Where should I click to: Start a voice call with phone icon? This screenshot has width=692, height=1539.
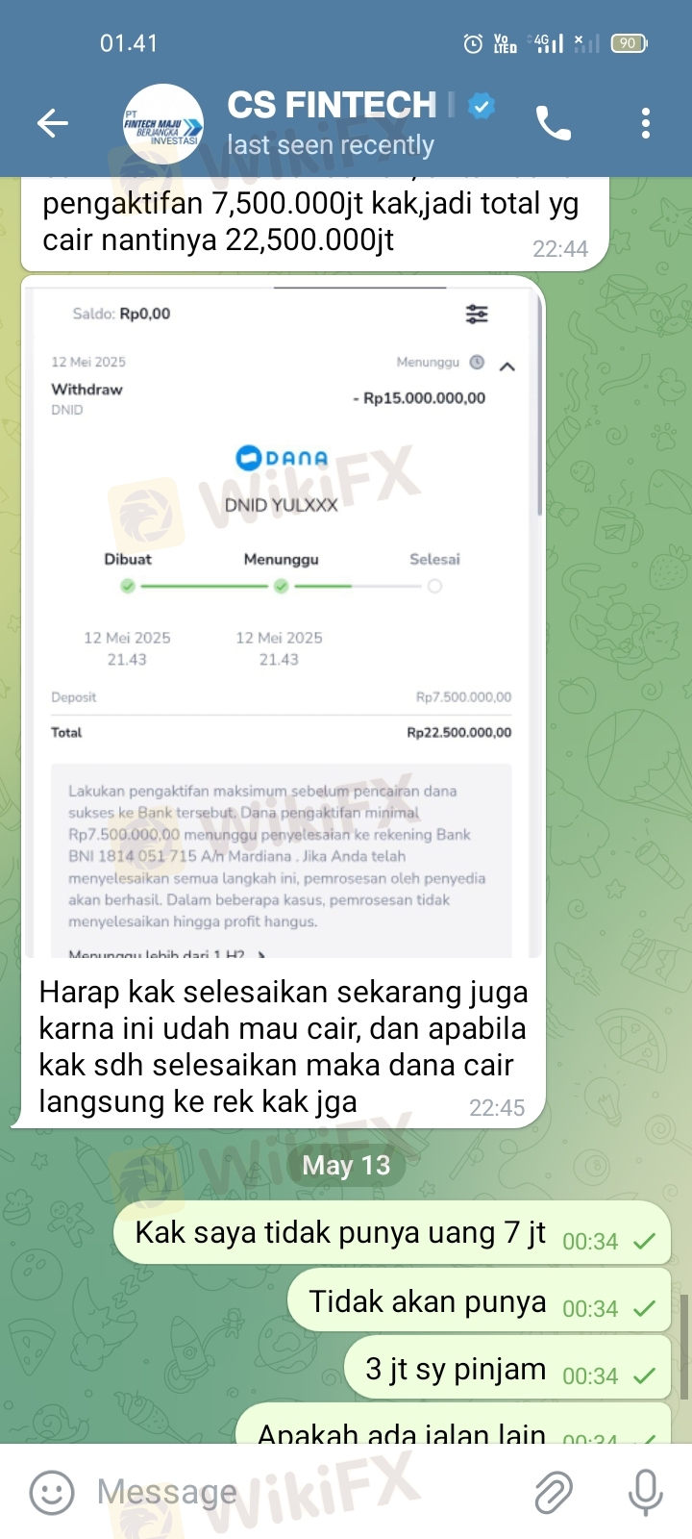point(553,123)
